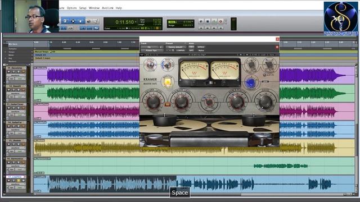Toggle the Kramer Tape Bias switch
This screenshot has height=202, width=360.
tap(167, 65)
